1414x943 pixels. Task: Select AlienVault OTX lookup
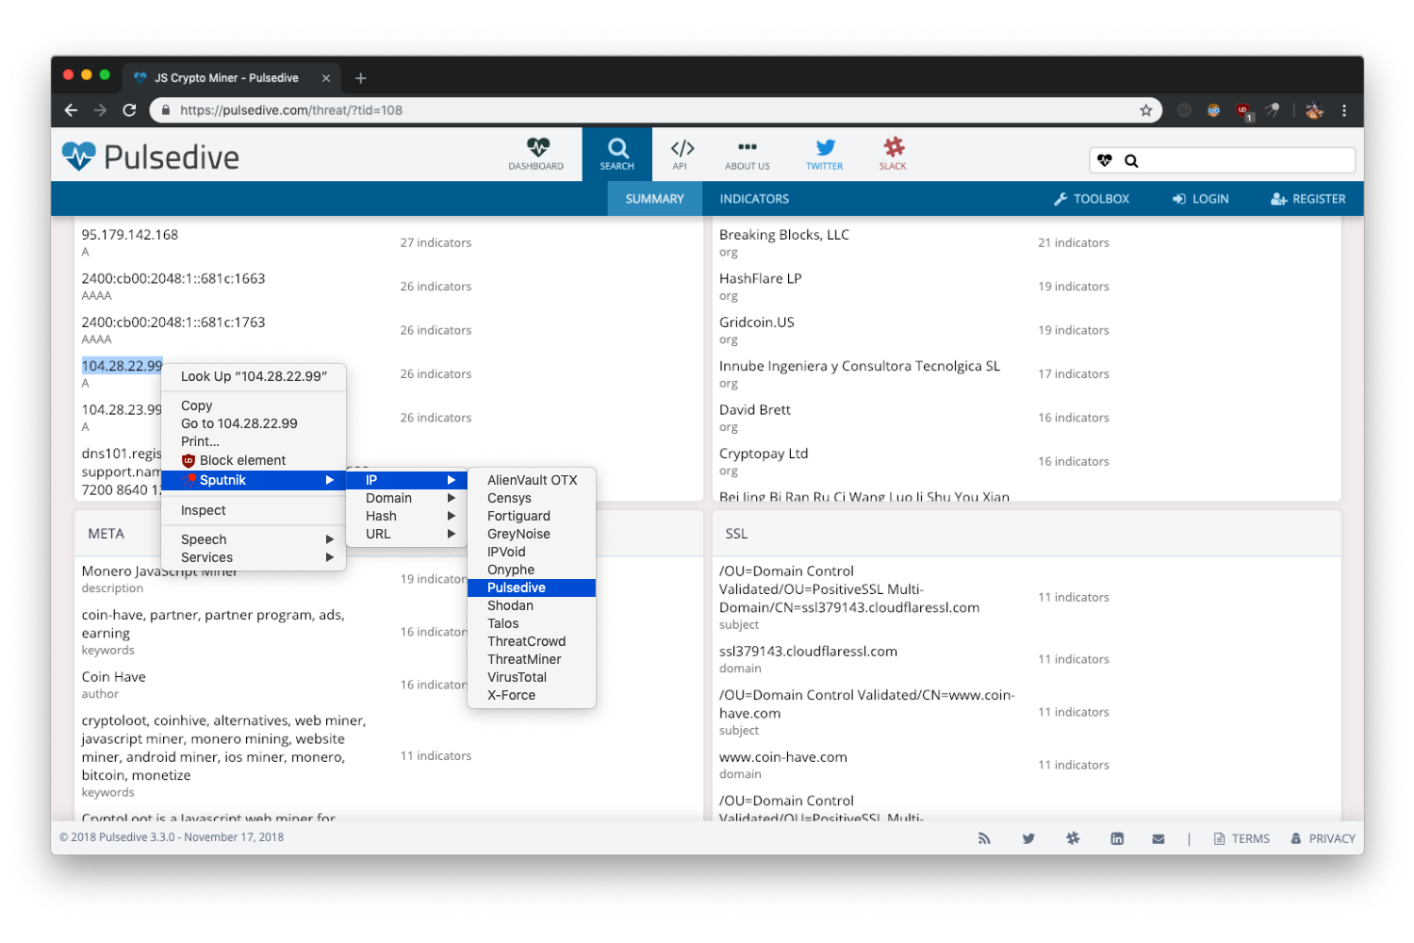(532, 480)
